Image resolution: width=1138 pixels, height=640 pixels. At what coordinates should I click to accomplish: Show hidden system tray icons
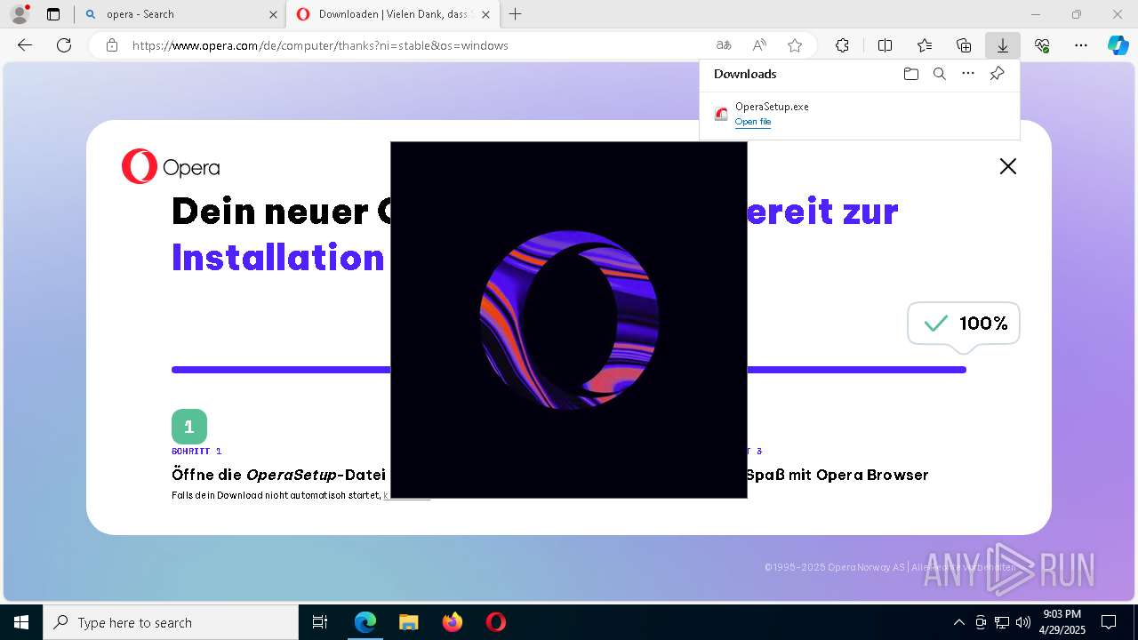tap(958, 622)
